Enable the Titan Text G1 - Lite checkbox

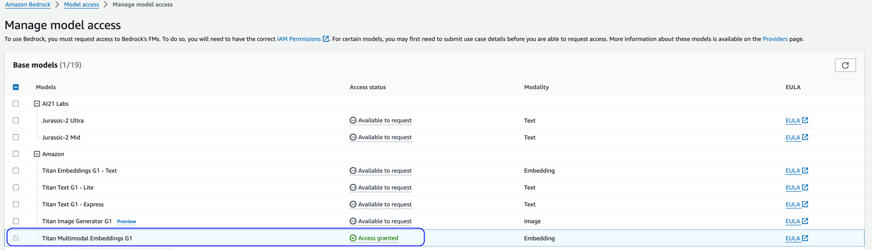(16, 187)
